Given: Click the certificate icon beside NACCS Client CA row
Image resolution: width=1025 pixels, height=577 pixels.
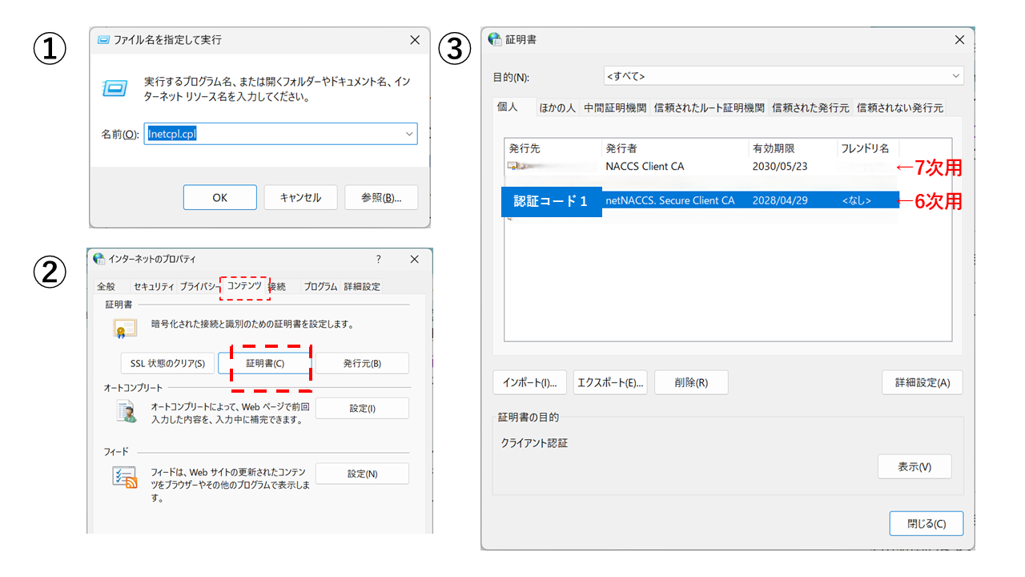Looking at the screenshot, I should 513,167.
